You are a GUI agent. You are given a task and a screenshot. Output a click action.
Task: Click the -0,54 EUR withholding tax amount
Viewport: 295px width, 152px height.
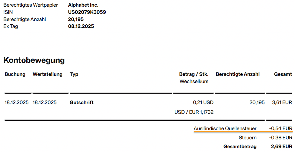[281, 129]
